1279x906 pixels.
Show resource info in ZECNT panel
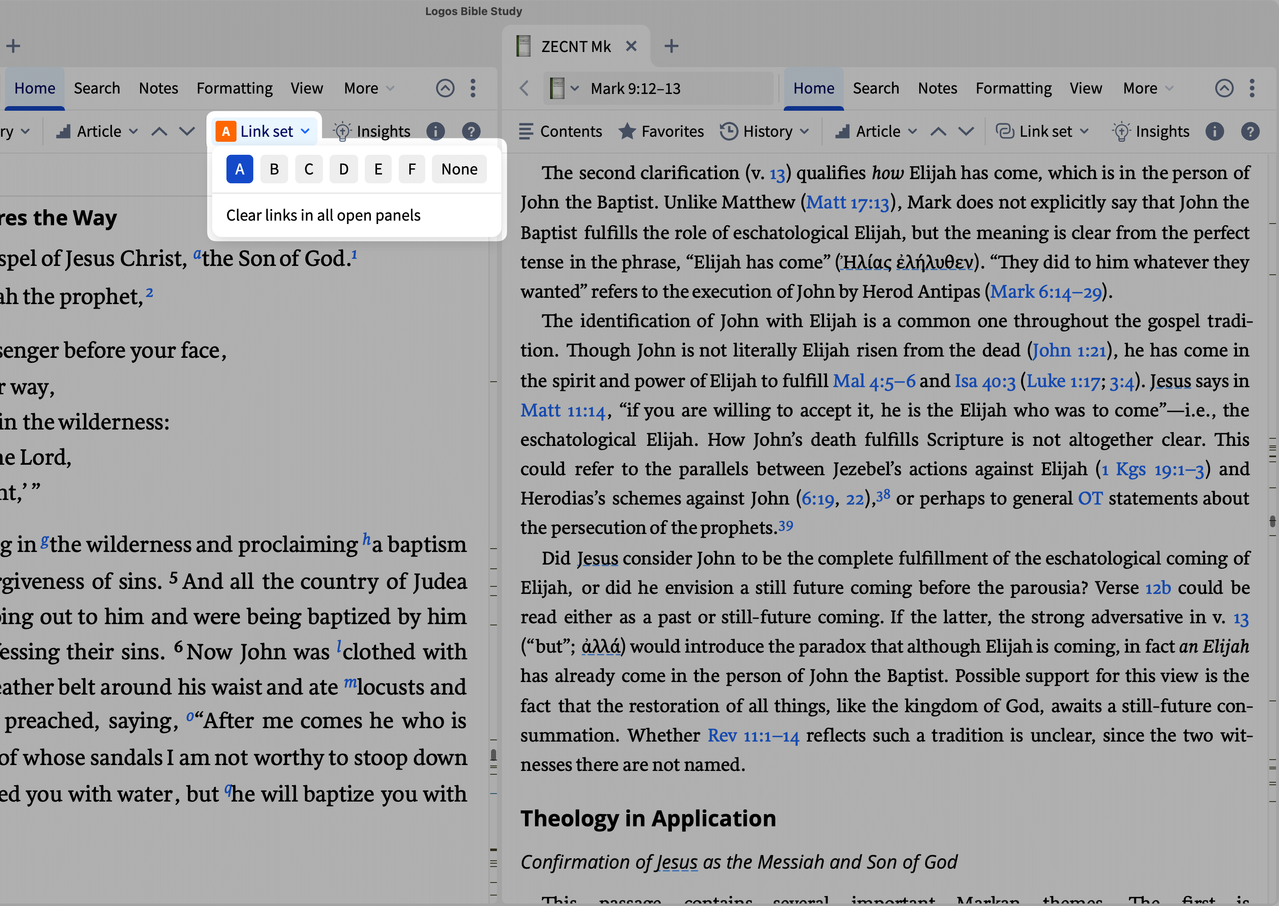point(1214,132)
